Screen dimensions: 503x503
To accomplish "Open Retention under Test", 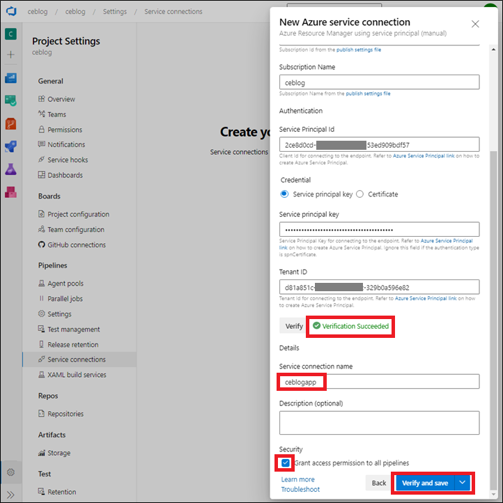I will pos(61,492).
